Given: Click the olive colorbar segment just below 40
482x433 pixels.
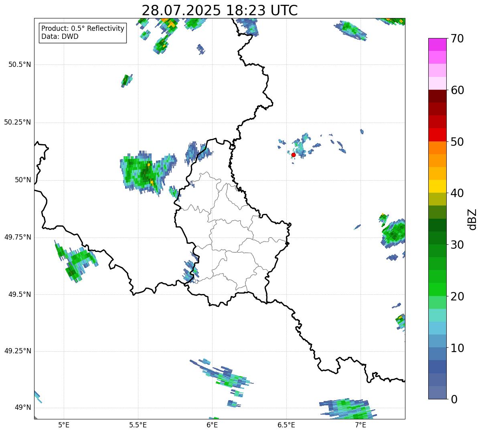Looking at the screenshot, I should (x=437, y=199).
